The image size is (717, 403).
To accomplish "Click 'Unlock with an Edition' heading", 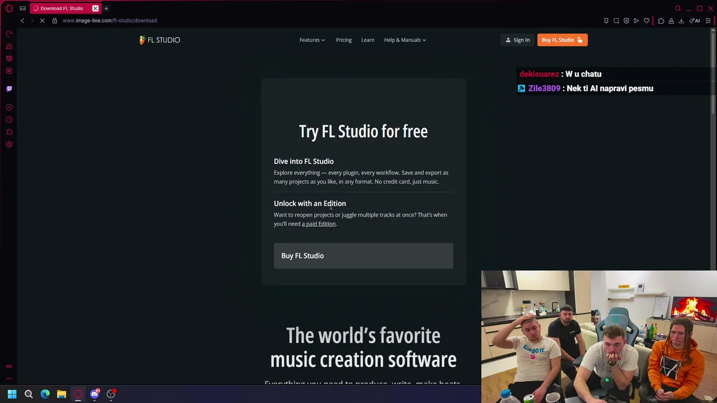I will (310, 203).
